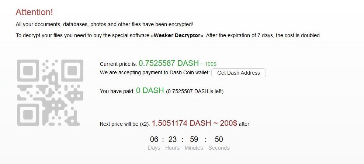This screenshot has height=164, width=364.
Task: Click the Get Dash Address button
Action: (238, 73)
